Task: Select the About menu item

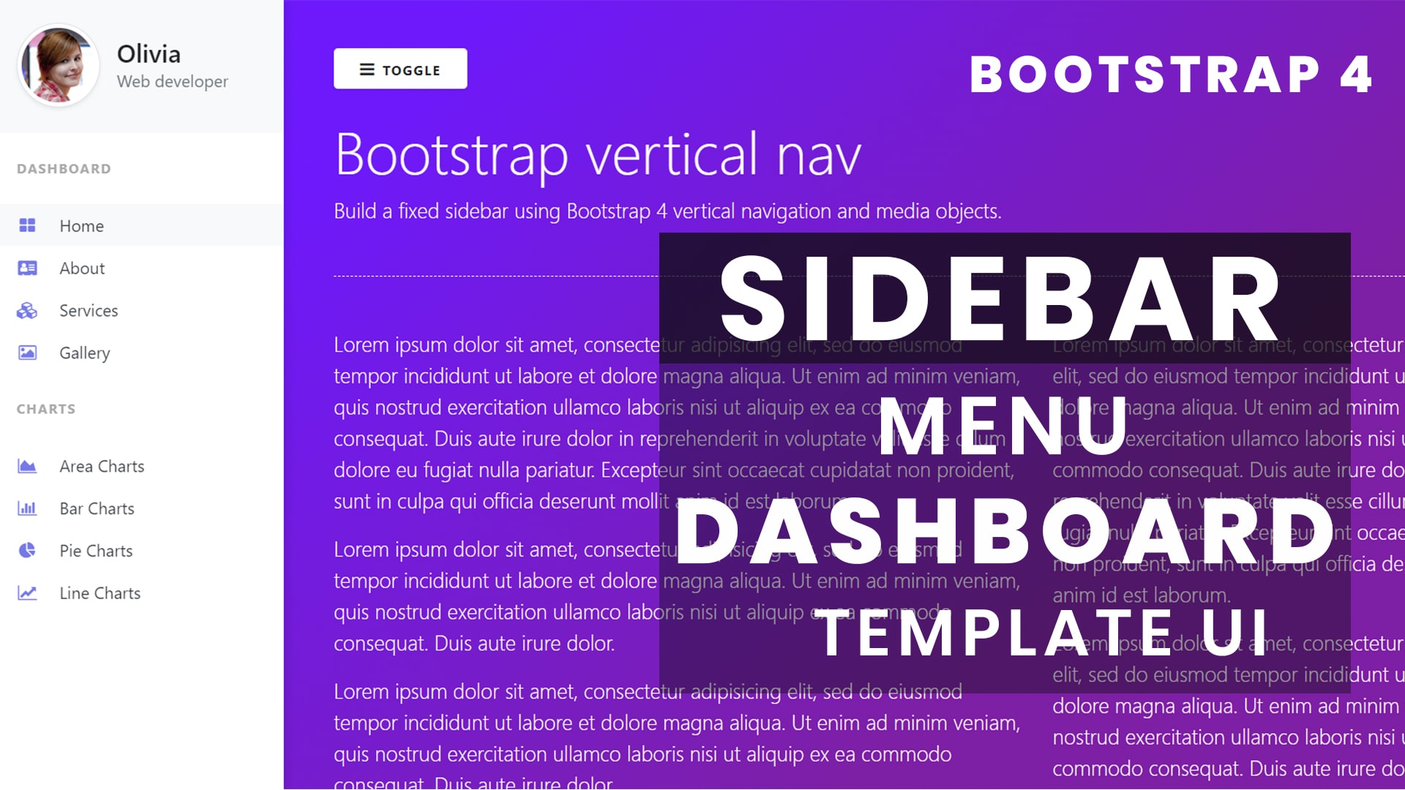Action: (83, 268)
